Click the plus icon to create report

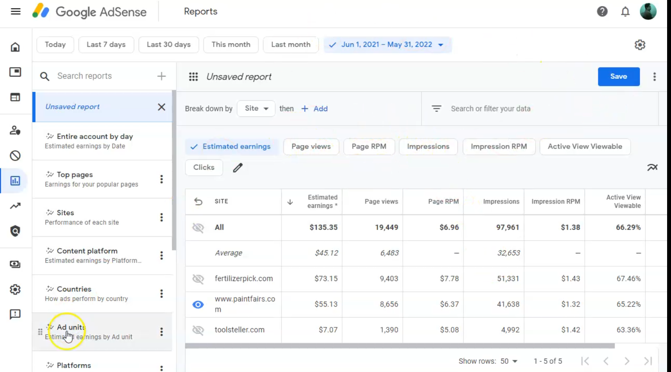pos(162,76)
